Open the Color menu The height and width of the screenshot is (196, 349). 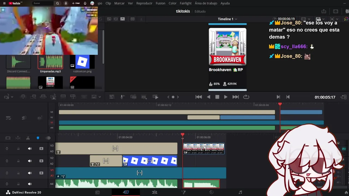tap(173, 3)
